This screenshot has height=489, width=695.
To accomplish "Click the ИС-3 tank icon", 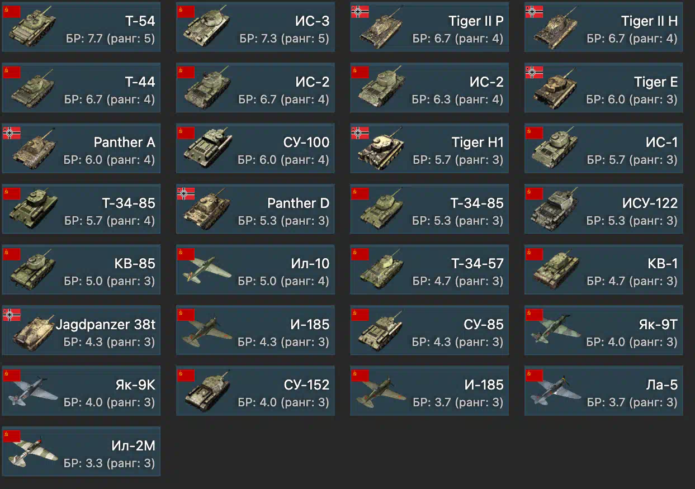I will (x=206, y=28).
